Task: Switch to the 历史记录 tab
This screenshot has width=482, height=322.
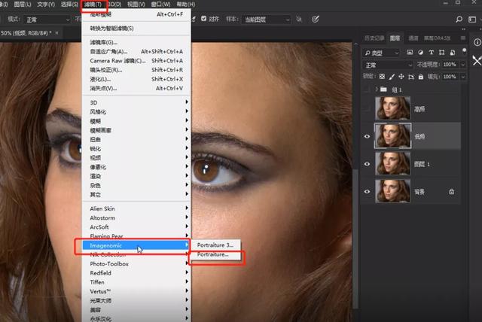Action: [374, 38]
